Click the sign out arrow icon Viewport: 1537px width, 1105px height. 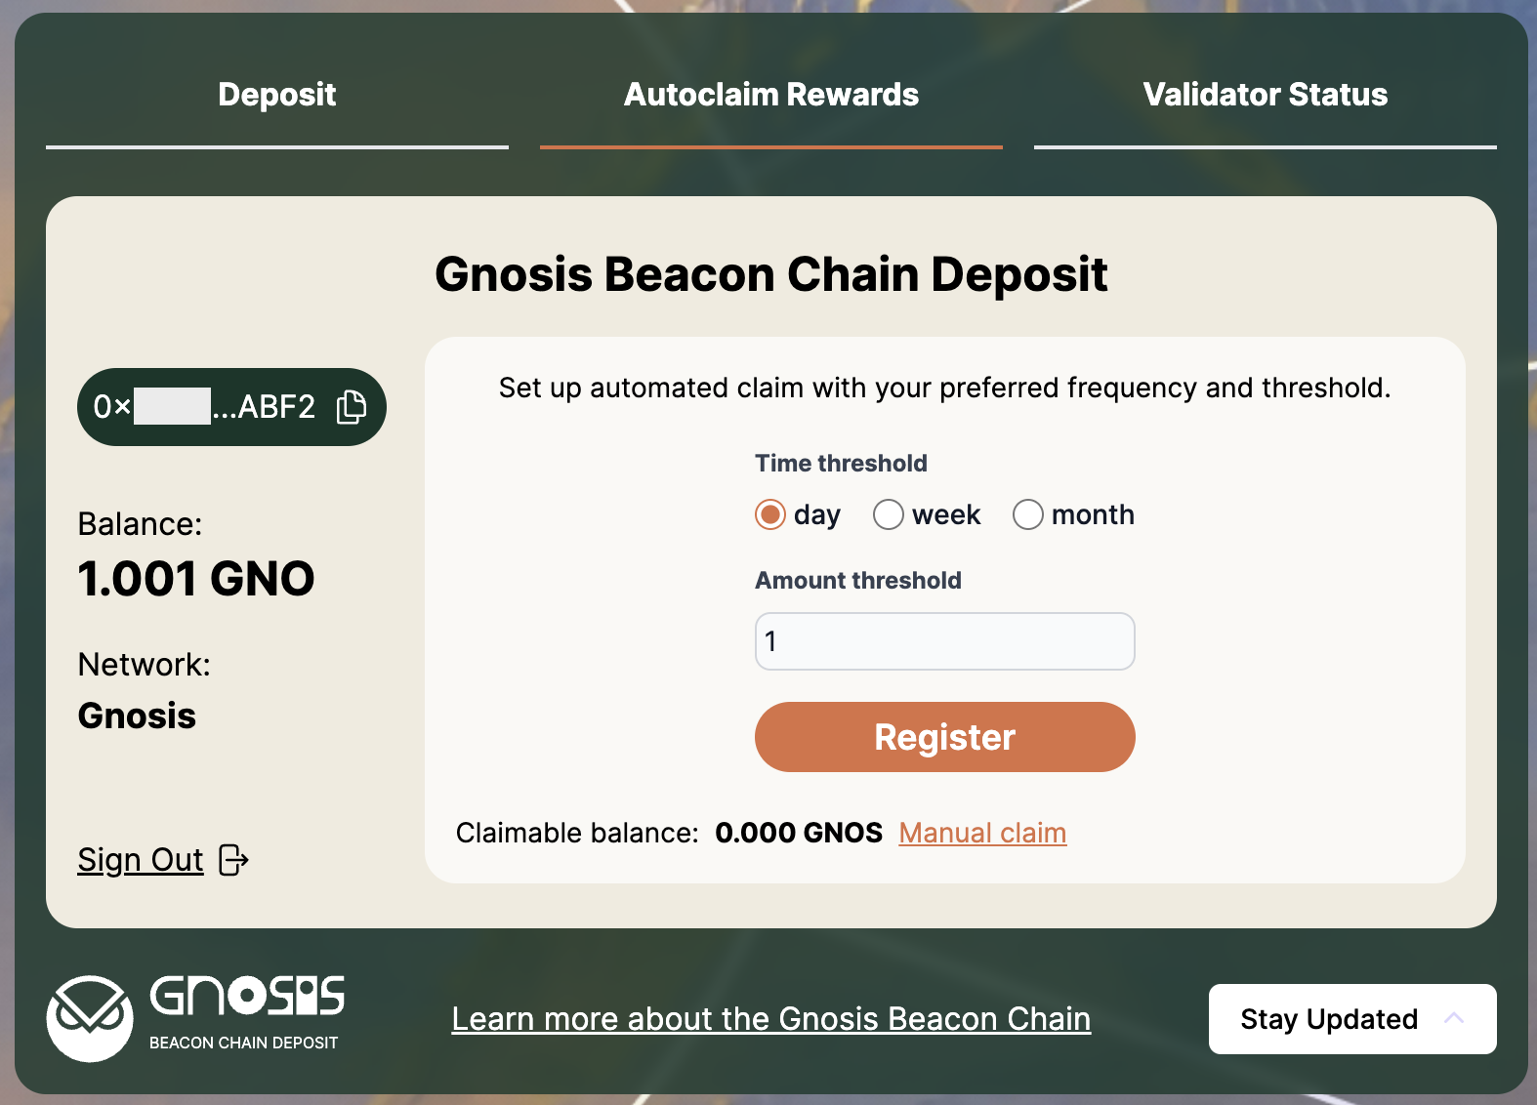click(x=234, y=860)
